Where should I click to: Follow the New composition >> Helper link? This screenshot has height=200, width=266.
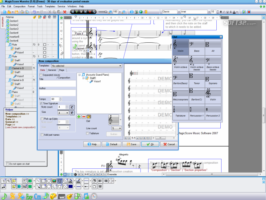point(17,114)
